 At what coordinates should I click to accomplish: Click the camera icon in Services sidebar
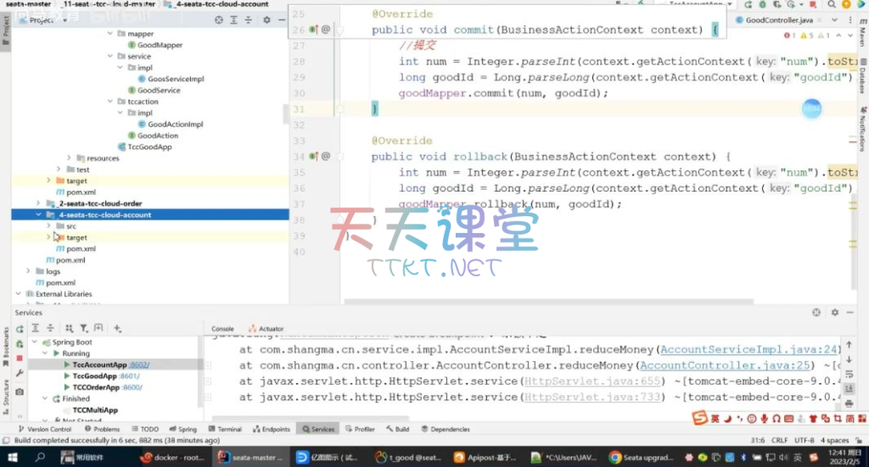(20, 392)
